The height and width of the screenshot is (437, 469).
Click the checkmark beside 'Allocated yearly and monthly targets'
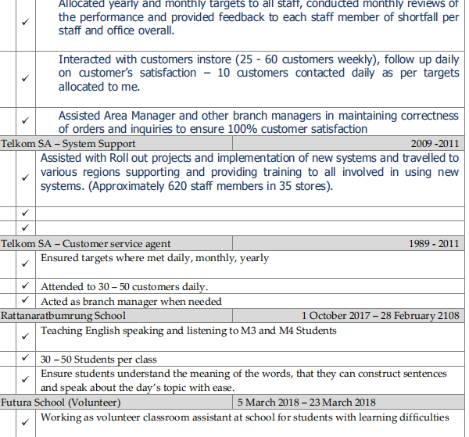(x=25, y=23)
